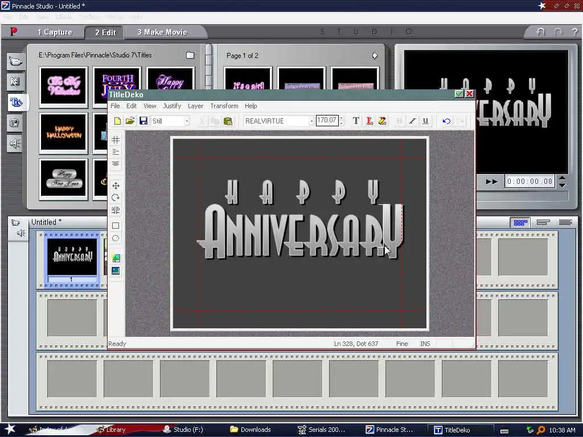Open the video scenes album camera icon
Image resolution: width=583 pixels, height=437 pixels.
tap(15, 61)
